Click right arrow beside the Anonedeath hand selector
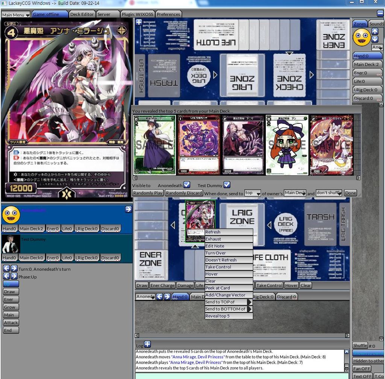Viewport: 385px width, 379px height. click(x=167, y=297)
